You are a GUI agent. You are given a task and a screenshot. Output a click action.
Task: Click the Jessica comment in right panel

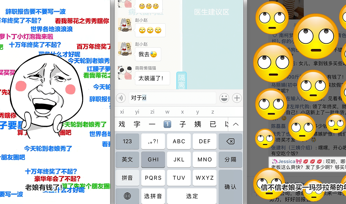(308, 164)
